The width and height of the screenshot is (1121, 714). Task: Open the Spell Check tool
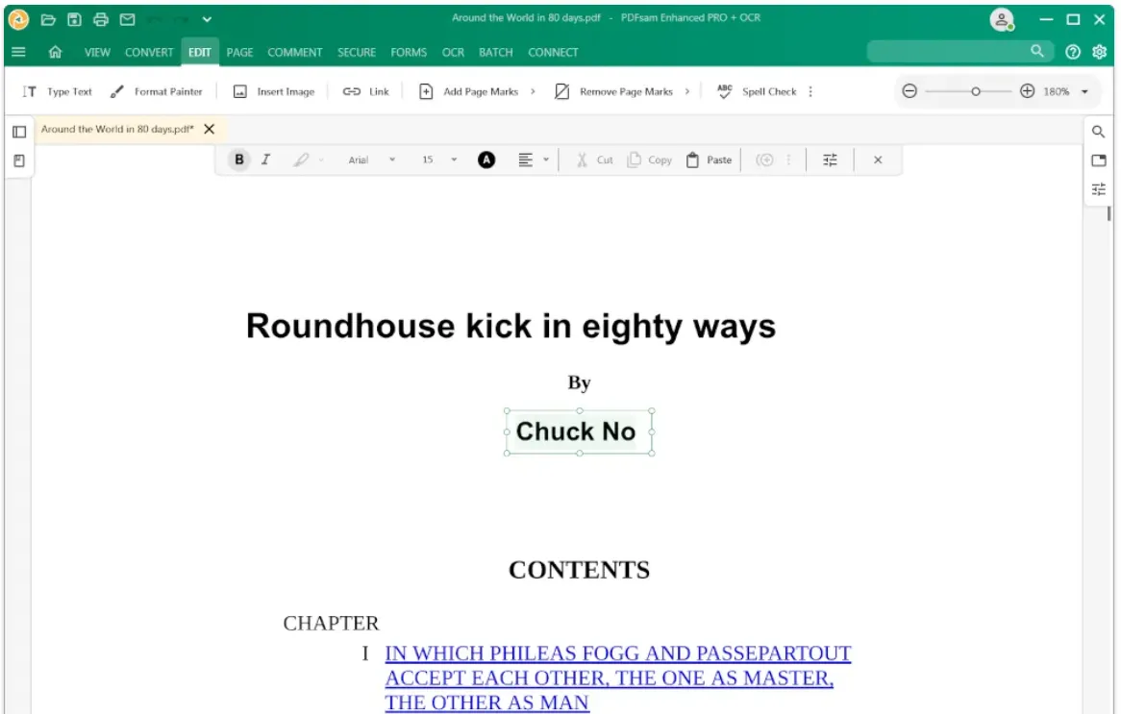[x=758, y=91]
